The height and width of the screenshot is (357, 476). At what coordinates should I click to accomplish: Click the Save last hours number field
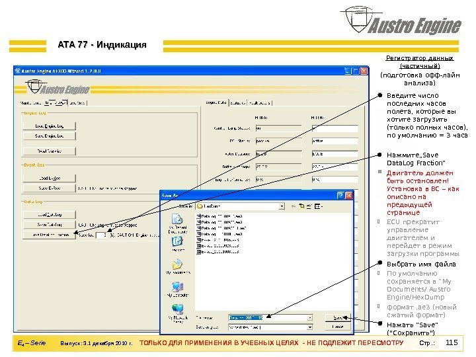coord(102,235)
